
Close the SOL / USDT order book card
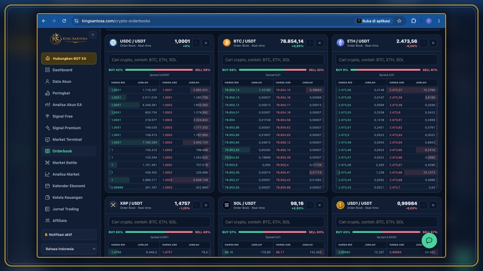point(320,205)
